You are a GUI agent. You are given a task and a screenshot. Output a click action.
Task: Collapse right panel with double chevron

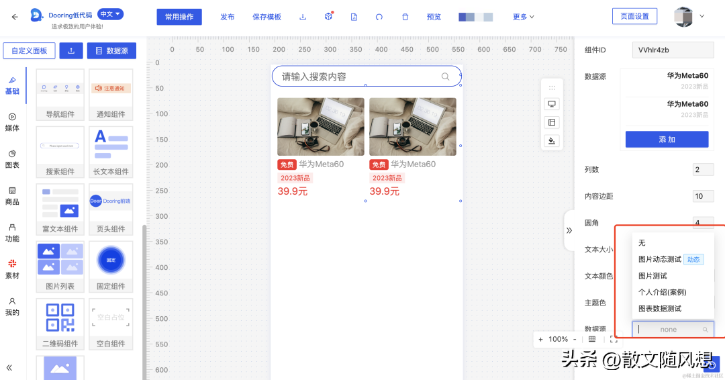[x=569, y=230]
